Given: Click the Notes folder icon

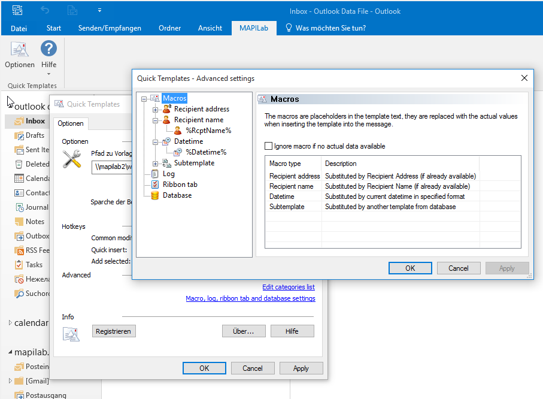Looking at the screenshot, I should tap(19, 222).
